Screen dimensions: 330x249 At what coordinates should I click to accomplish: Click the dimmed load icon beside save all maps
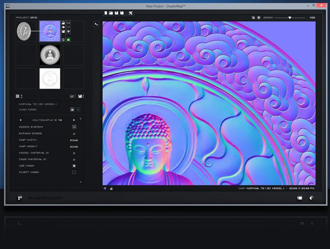pyautogui.click(x=72, y=96)
